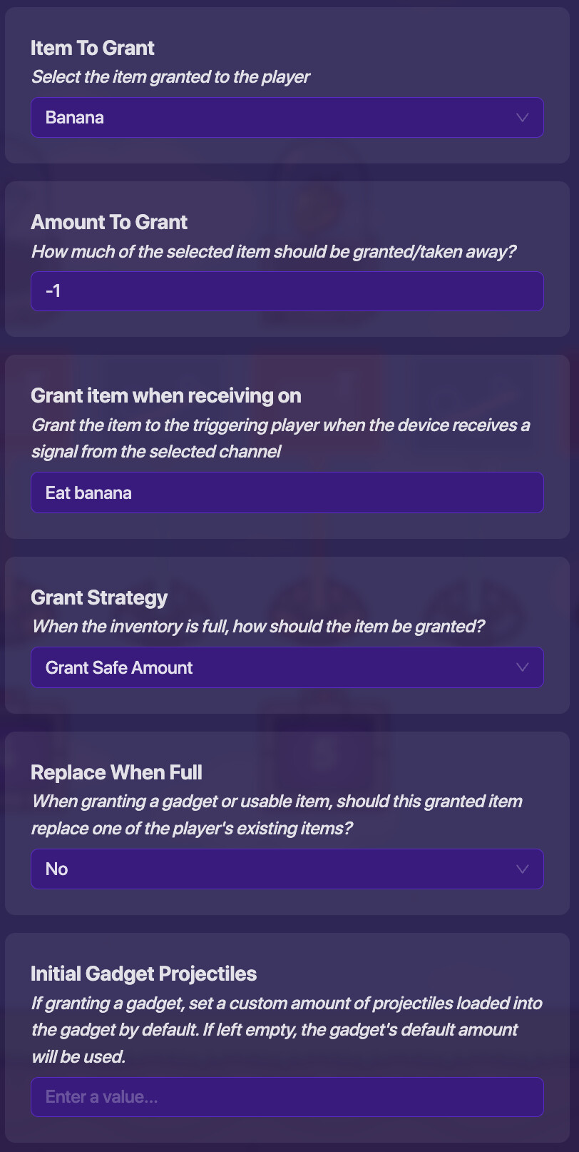This screenshot has width=579, height=1152.
Task: Click the granted/taken away description text
Action: 273,252
